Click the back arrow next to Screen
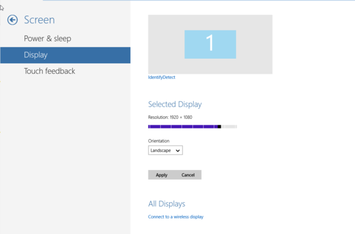The height and width of the screenshot is (234, 355). click(x=12, y=20)
